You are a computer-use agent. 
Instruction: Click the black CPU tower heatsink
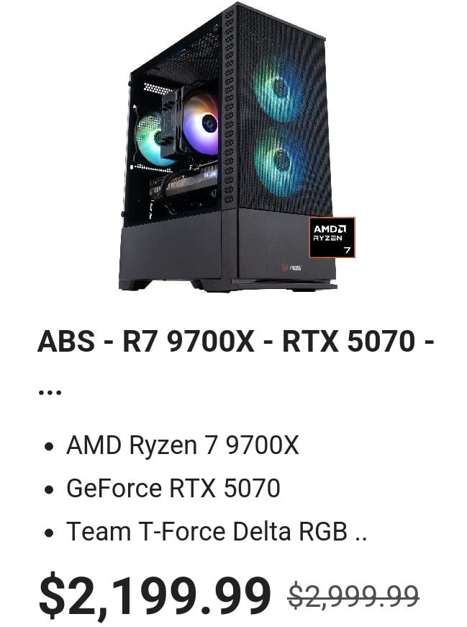[x=172, y=122]
